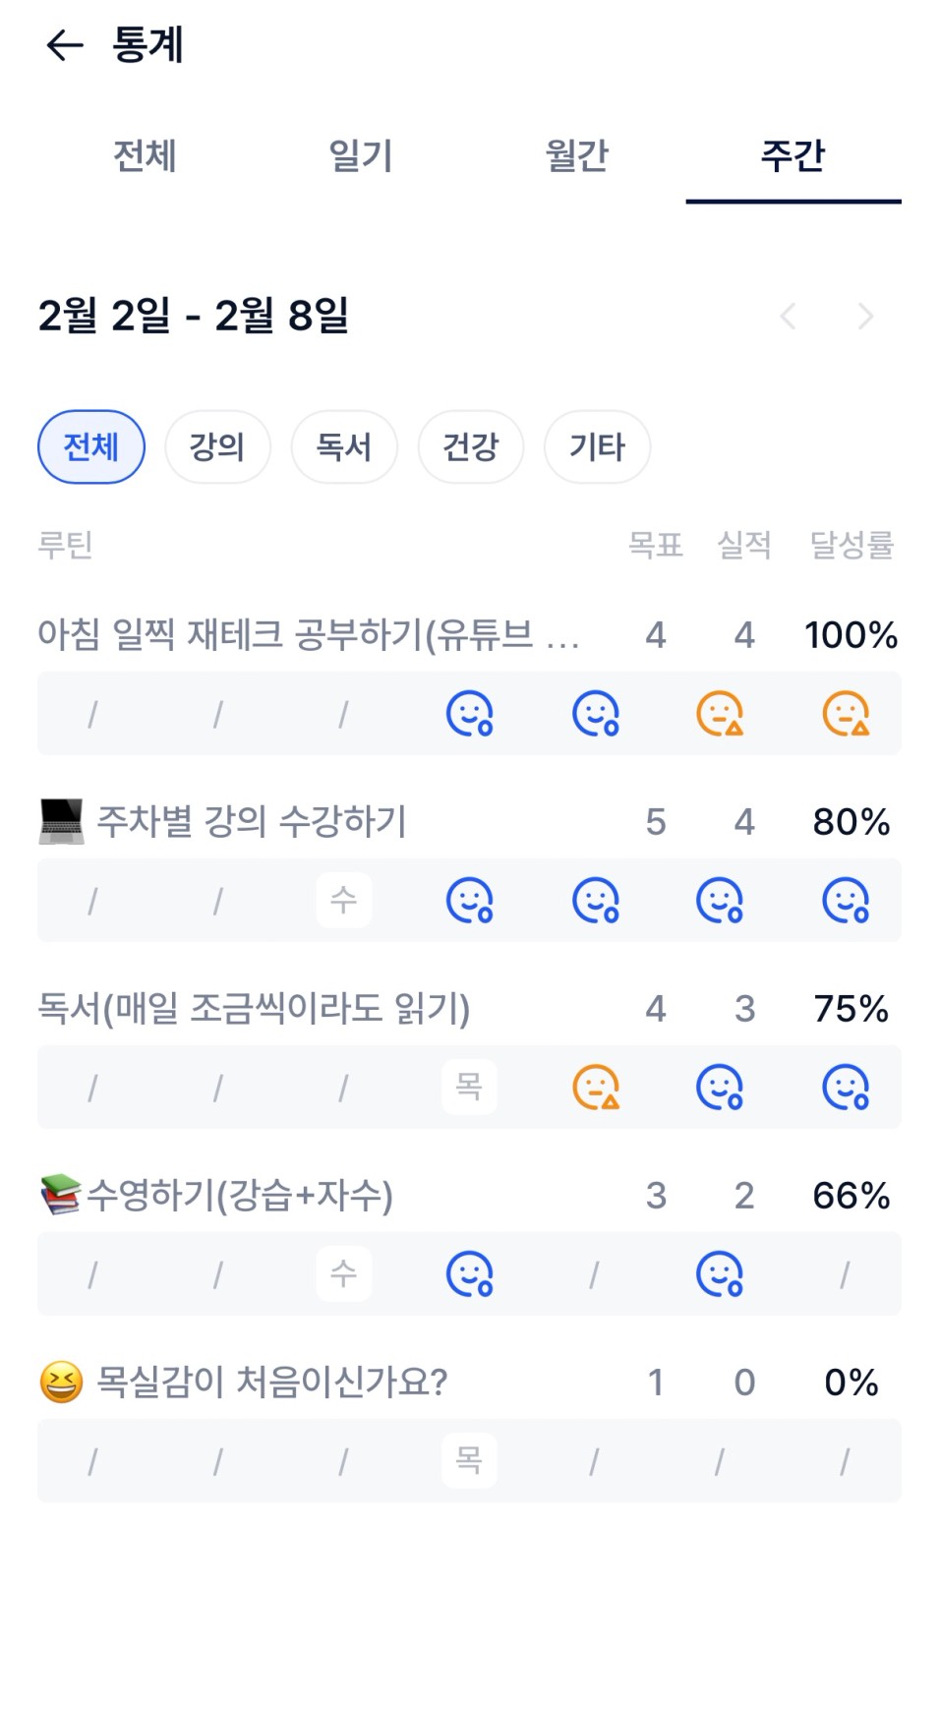Choose the 건강 filter chip
The width and height of the screenshot is (939, 1709).
(x=471, y=447)
